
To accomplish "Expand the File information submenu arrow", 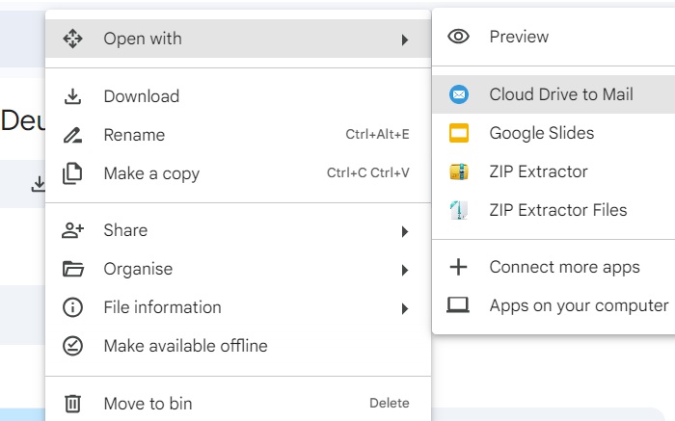I will (x=405, y=308).
